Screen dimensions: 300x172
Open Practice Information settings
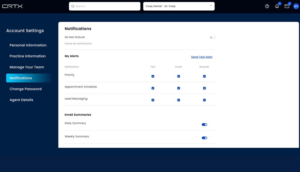coord(28,56)
